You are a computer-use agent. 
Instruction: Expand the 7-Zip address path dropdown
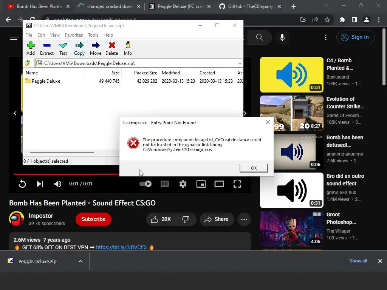[240, 63]
